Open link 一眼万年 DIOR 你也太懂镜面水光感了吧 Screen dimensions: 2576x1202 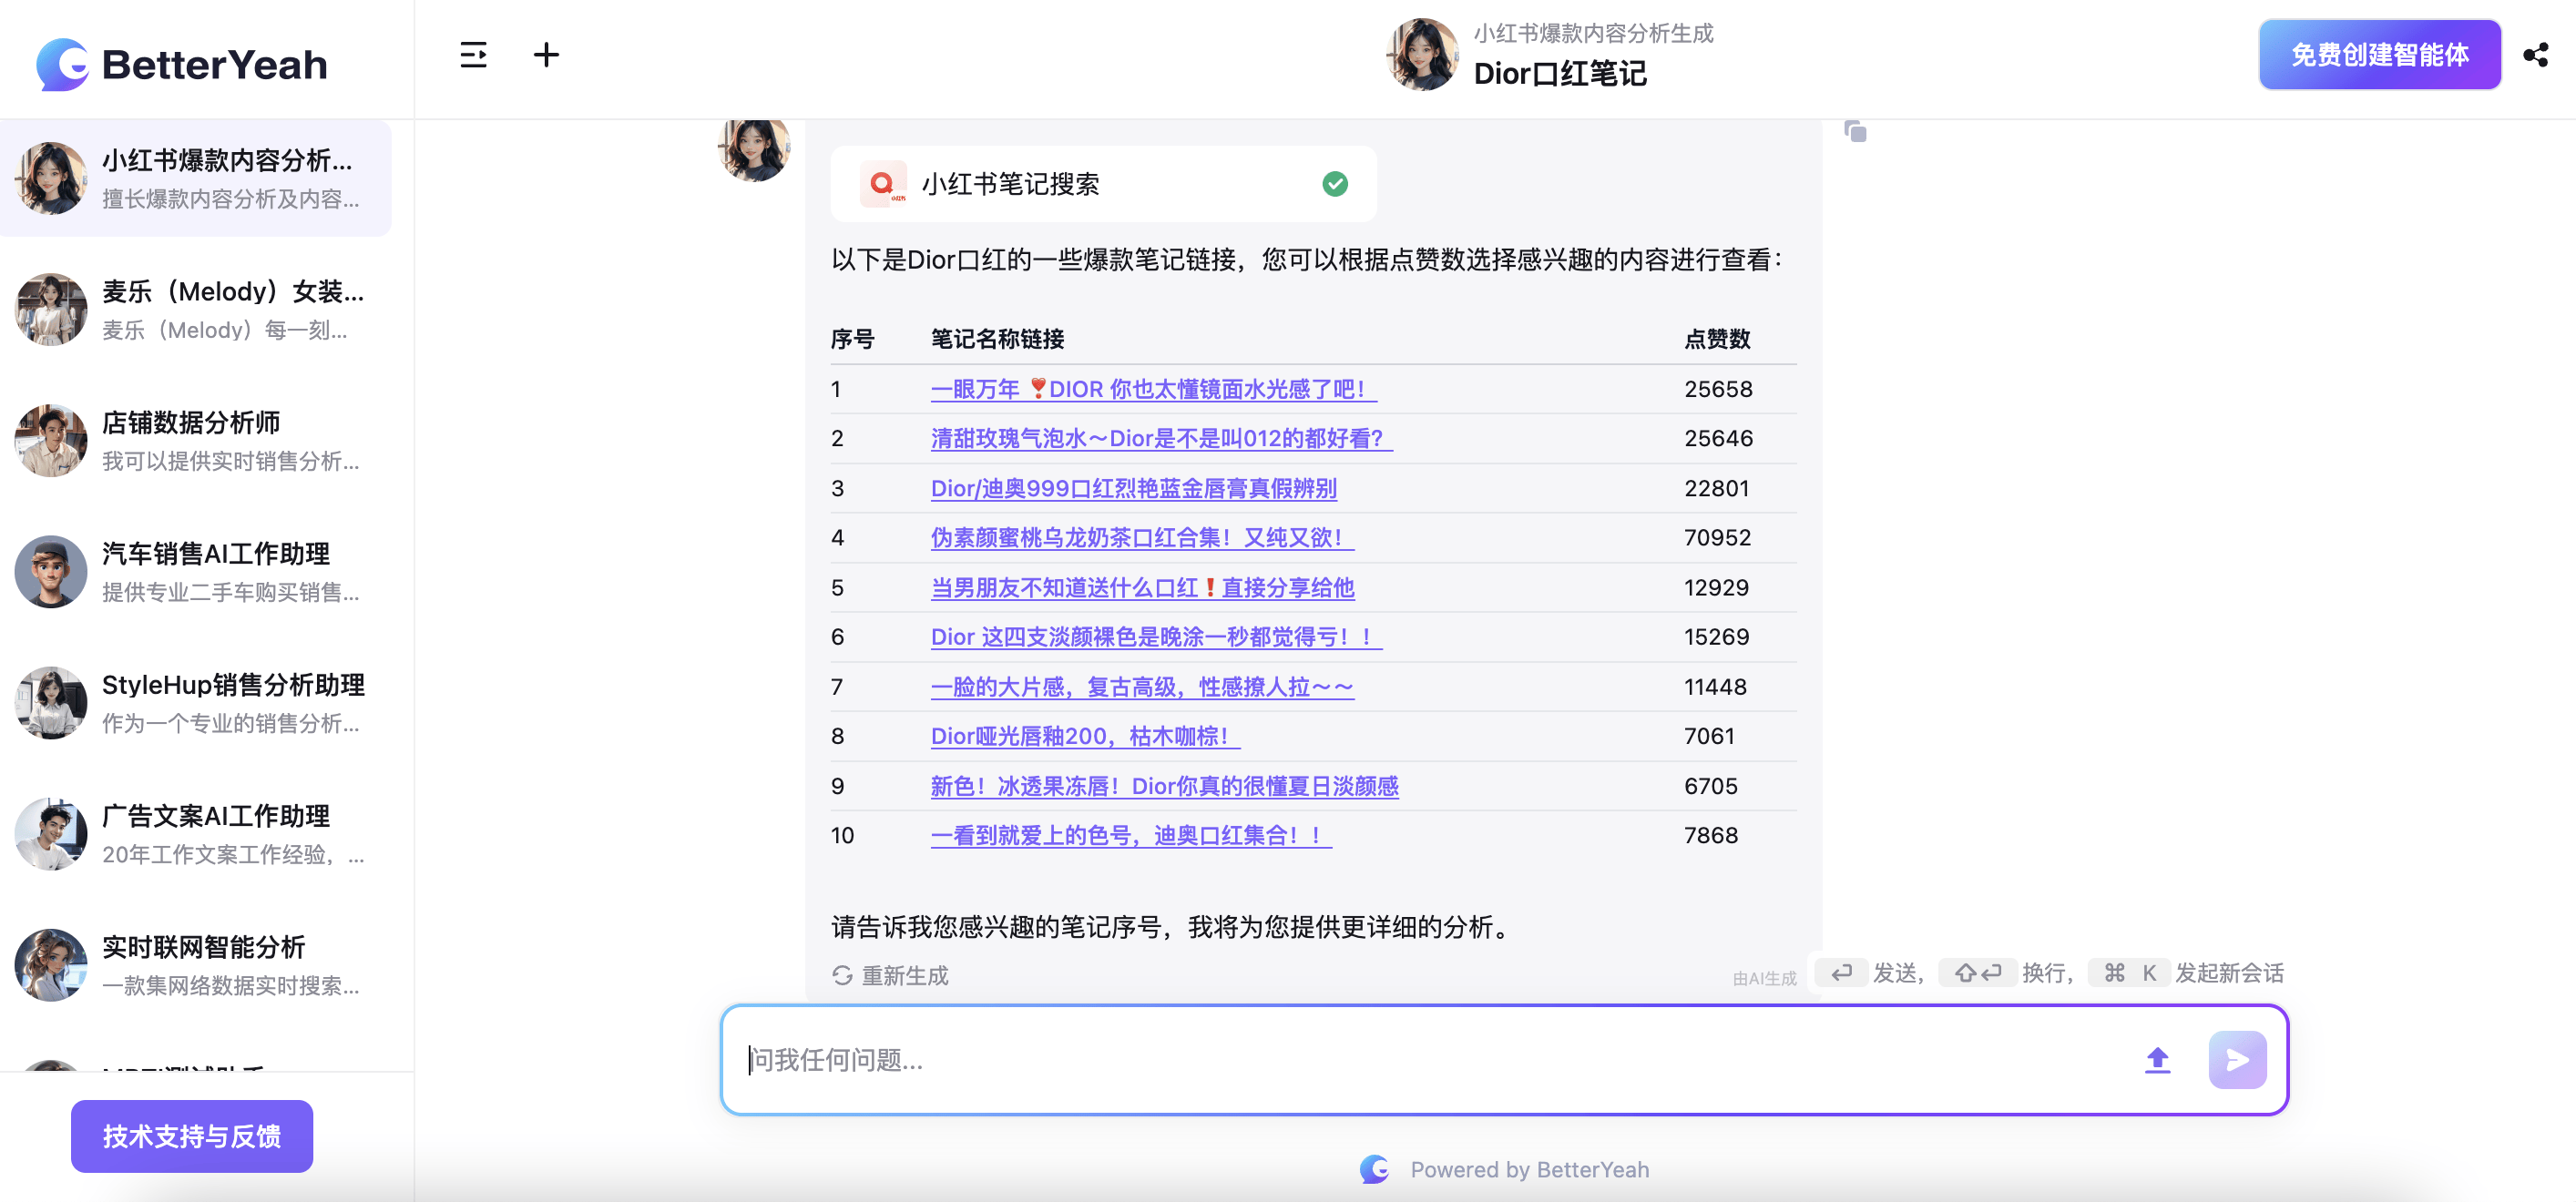click(x=1153, y=389)
